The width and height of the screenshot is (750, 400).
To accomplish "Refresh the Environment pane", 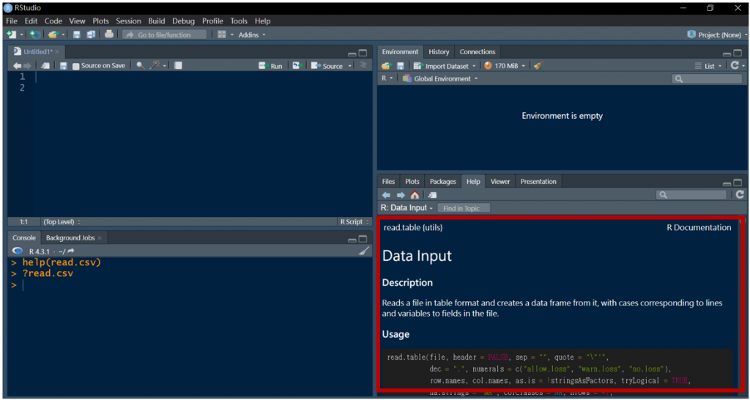I will (735, 65).
